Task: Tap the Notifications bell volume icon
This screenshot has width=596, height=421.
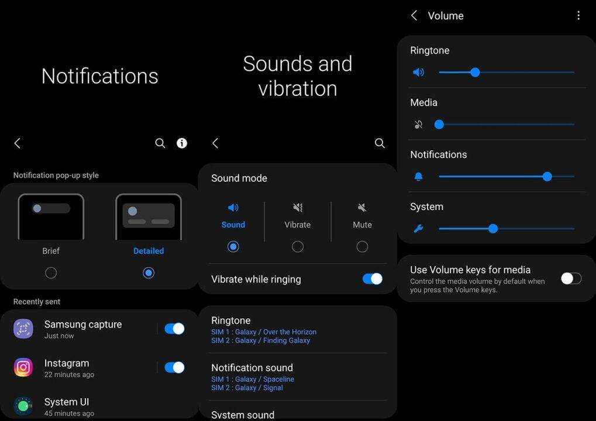Action: [x=418, y=177]
